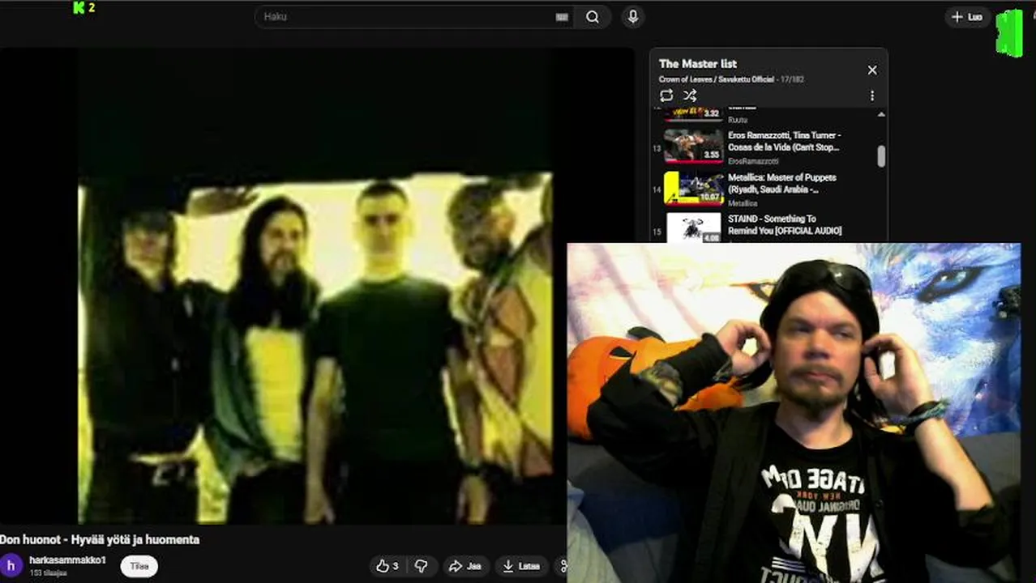Toggle playlist loop
The height and width of the screenshot is (583, 1036).
666,96
